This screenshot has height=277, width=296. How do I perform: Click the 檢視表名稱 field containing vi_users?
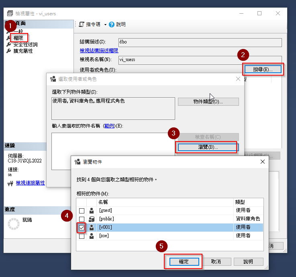200,60
